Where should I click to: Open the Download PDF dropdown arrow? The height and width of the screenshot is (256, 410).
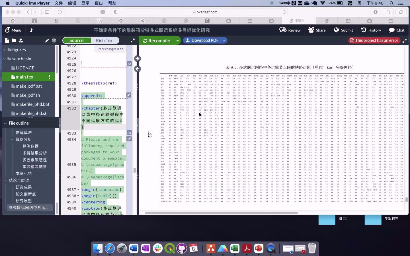pyautogui.click(x=224, y=40)
